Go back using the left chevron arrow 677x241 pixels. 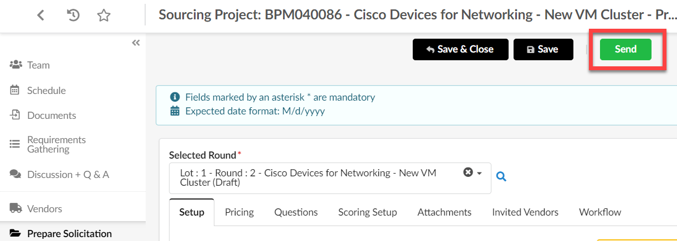[40, 15]
